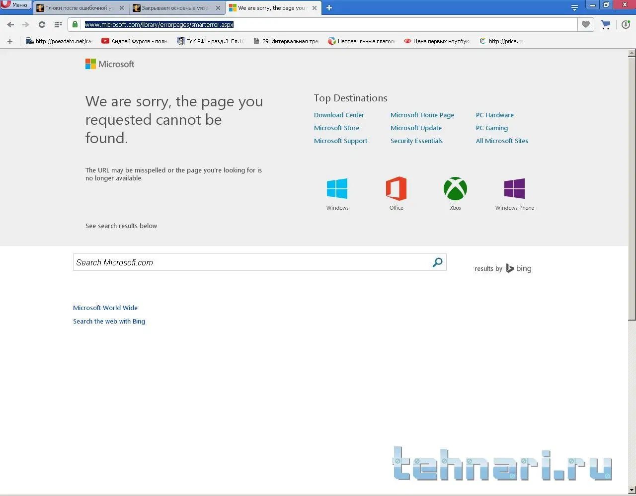
Task: Click the 'Top Destinations' heading
Action: 351,98
